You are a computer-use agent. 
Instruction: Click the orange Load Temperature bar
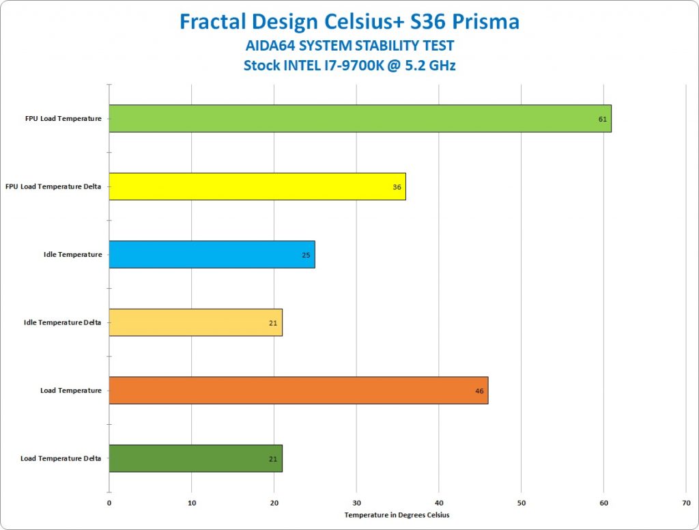pyautogui.click(x=299, y=391)
